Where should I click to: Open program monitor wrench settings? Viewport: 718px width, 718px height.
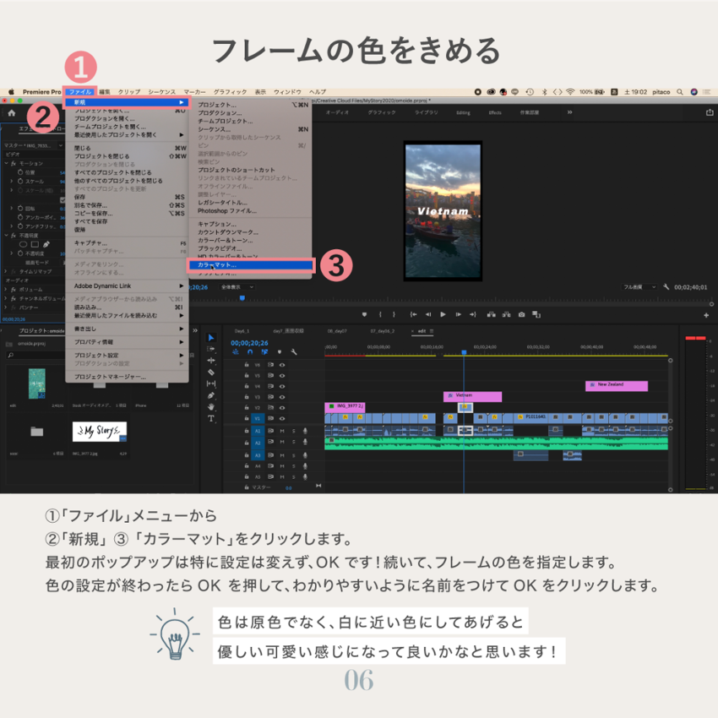click(666, 287)
